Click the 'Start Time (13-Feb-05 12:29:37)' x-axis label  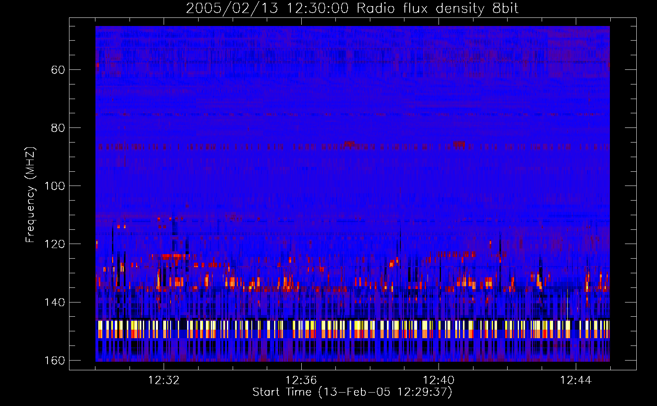click(352, 392)
